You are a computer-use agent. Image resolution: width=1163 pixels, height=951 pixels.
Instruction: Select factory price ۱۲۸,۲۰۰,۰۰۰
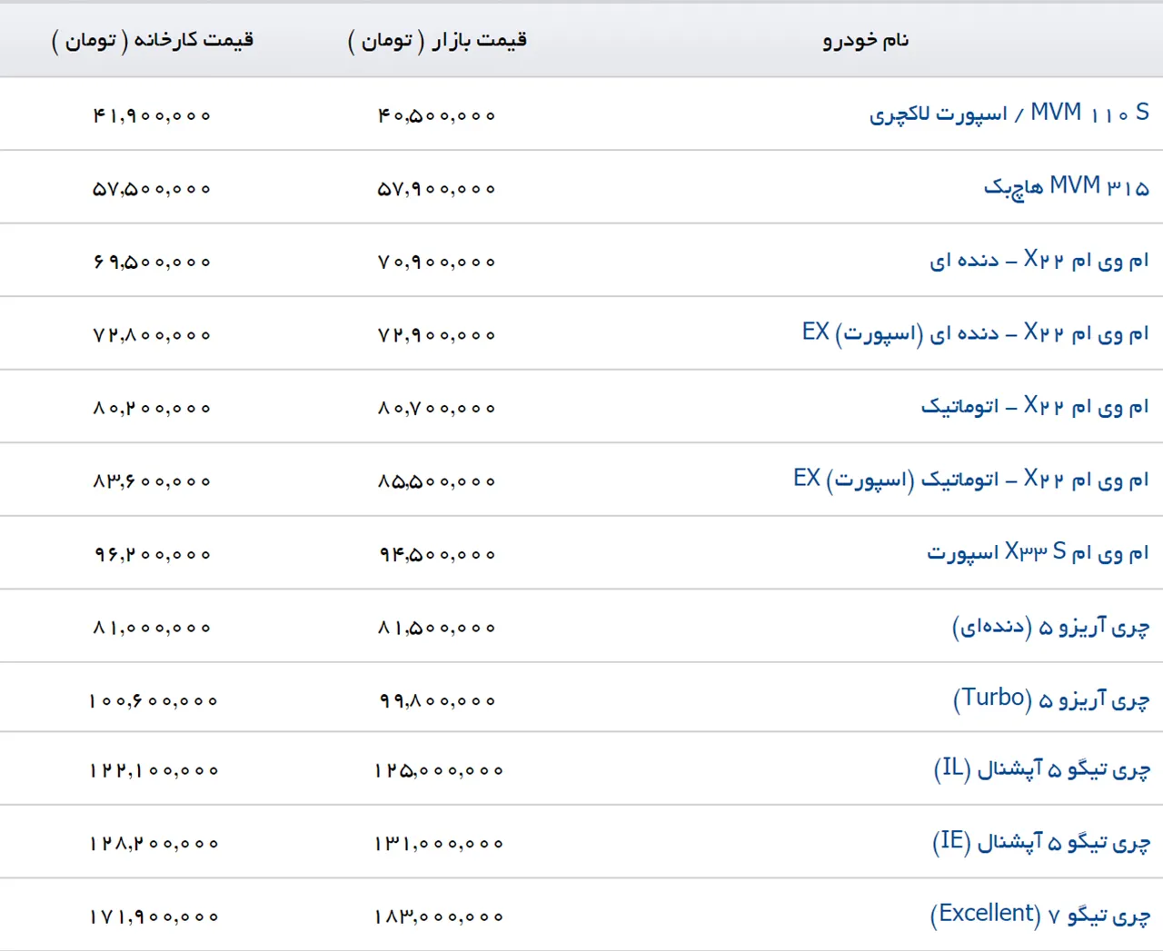(153, 844)
